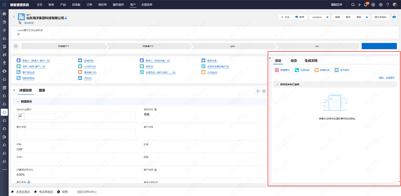Open the 批准历史 related list link
401x196 pixels.
coord(89,61)
